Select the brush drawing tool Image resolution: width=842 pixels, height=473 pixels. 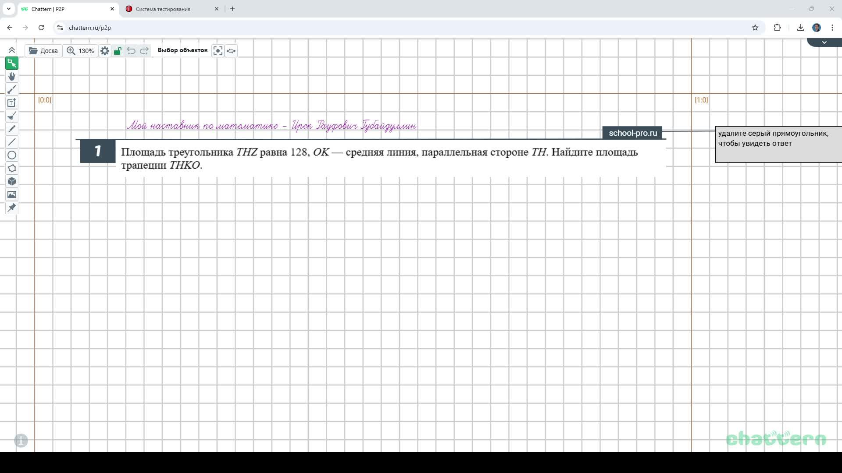12,90
